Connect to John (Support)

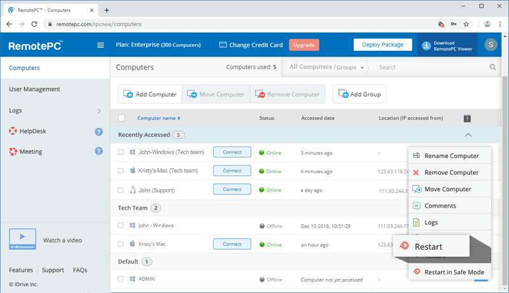(x=232, y=189)
